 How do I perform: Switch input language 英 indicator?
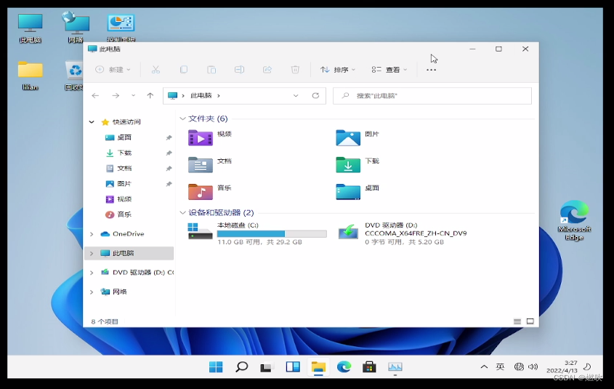tap(500, 367)
